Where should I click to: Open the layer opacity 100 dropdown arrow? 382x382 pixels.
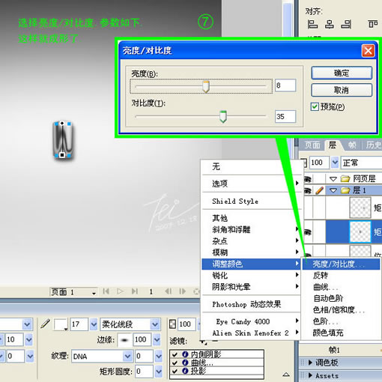pos(335,163)
